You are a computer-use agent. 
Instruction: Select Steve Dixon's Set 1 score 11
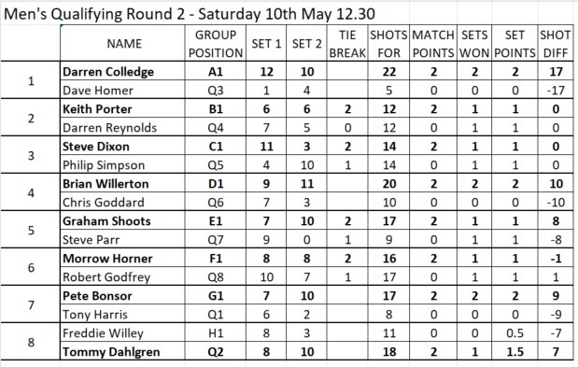tap(266, 147)
